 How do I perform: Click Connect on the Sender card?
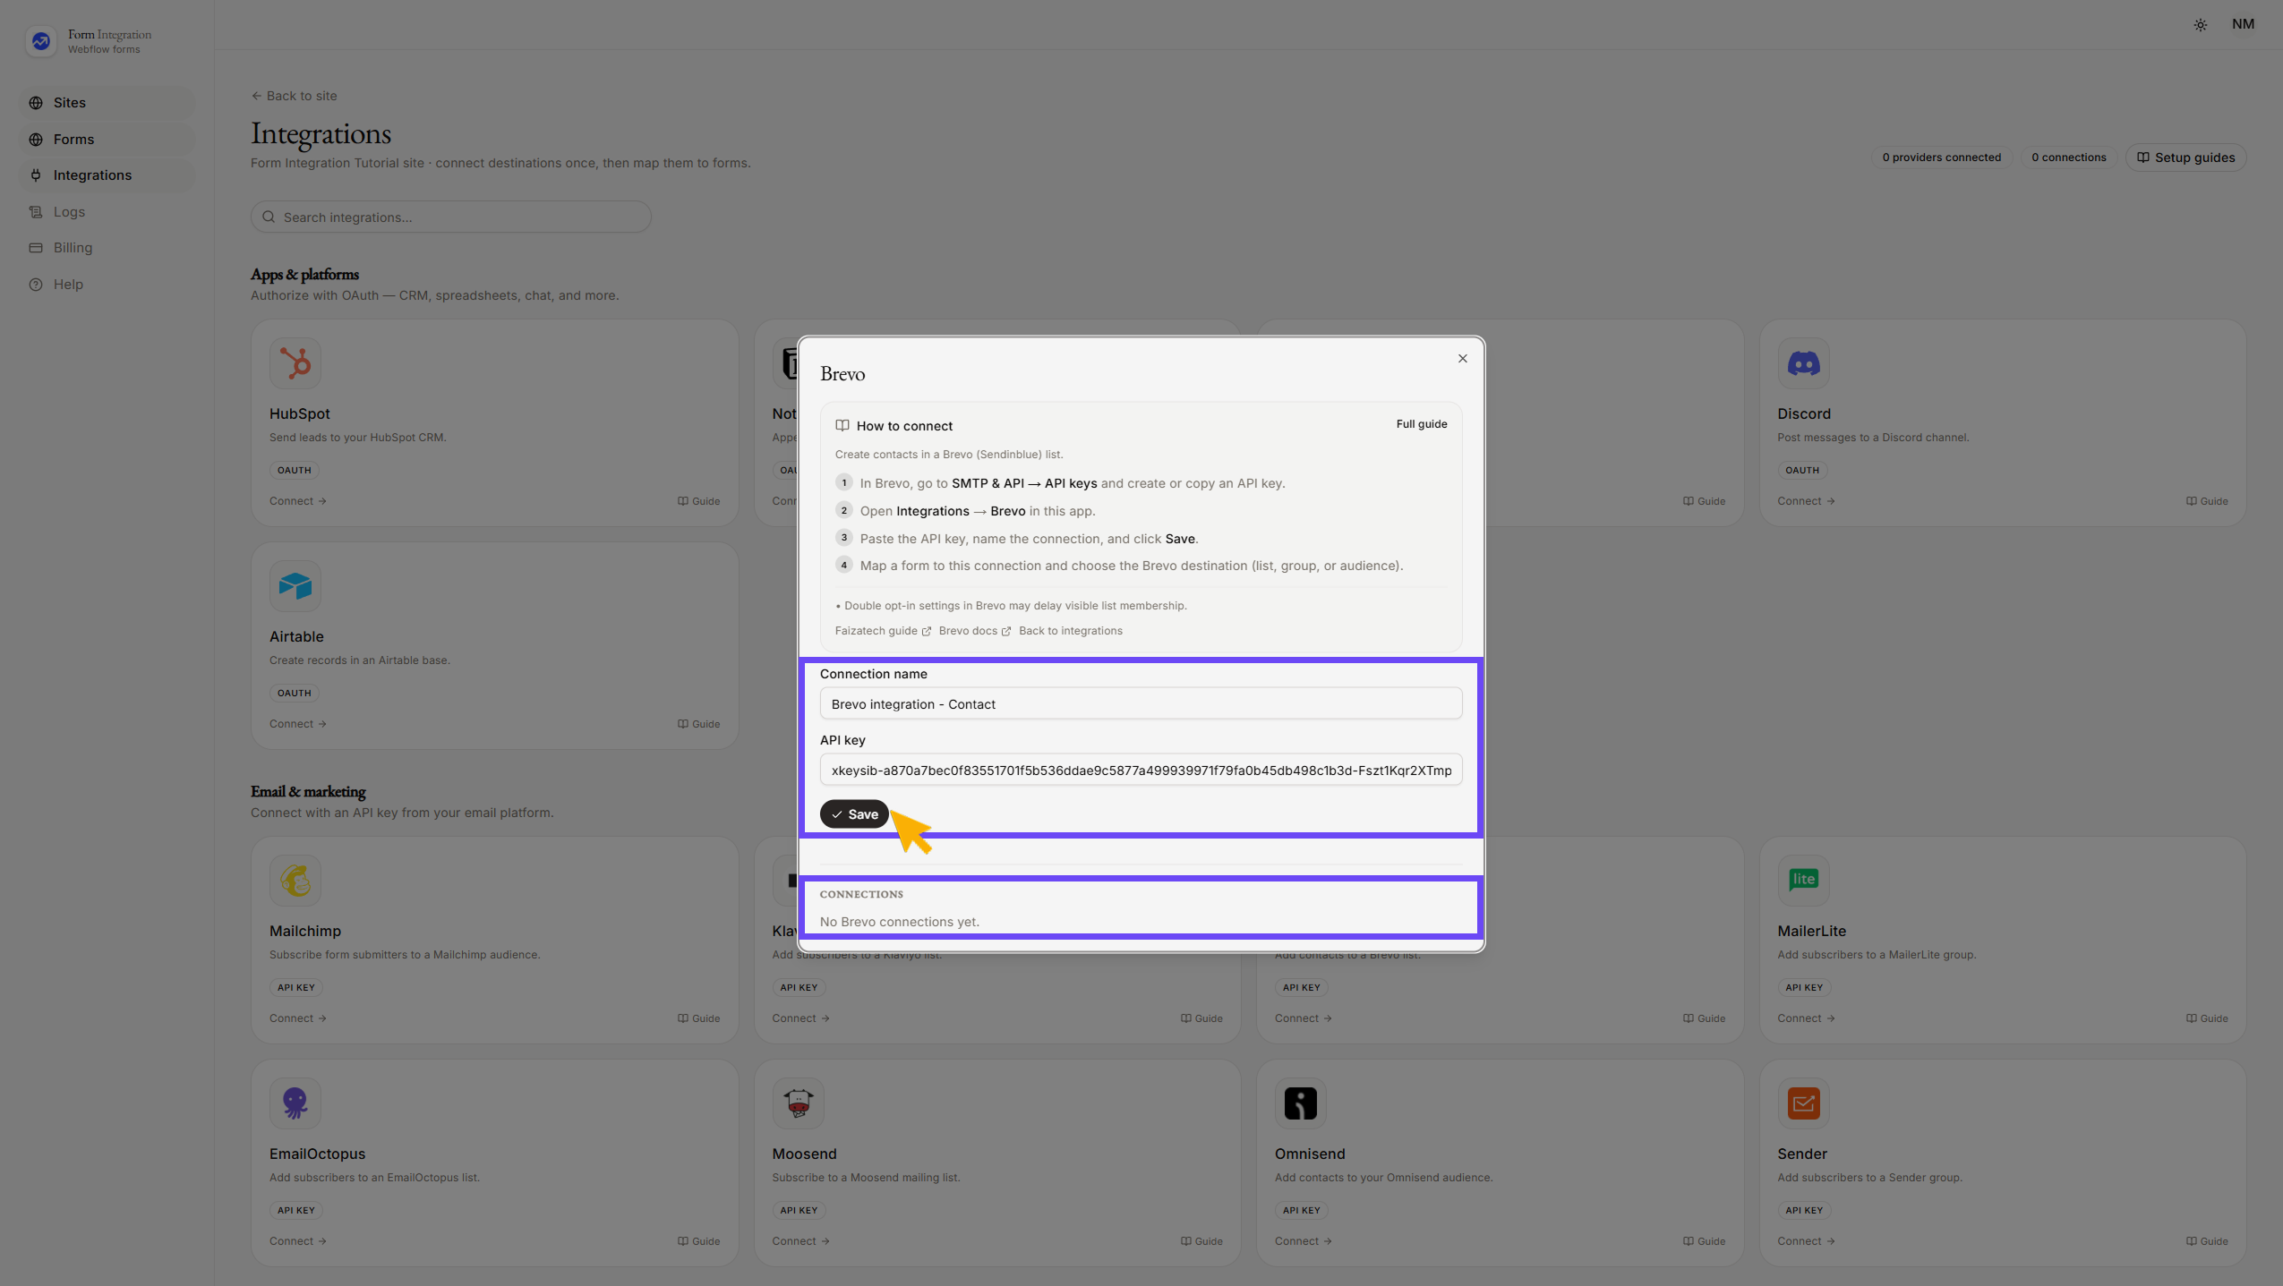coord(1806,1241)
